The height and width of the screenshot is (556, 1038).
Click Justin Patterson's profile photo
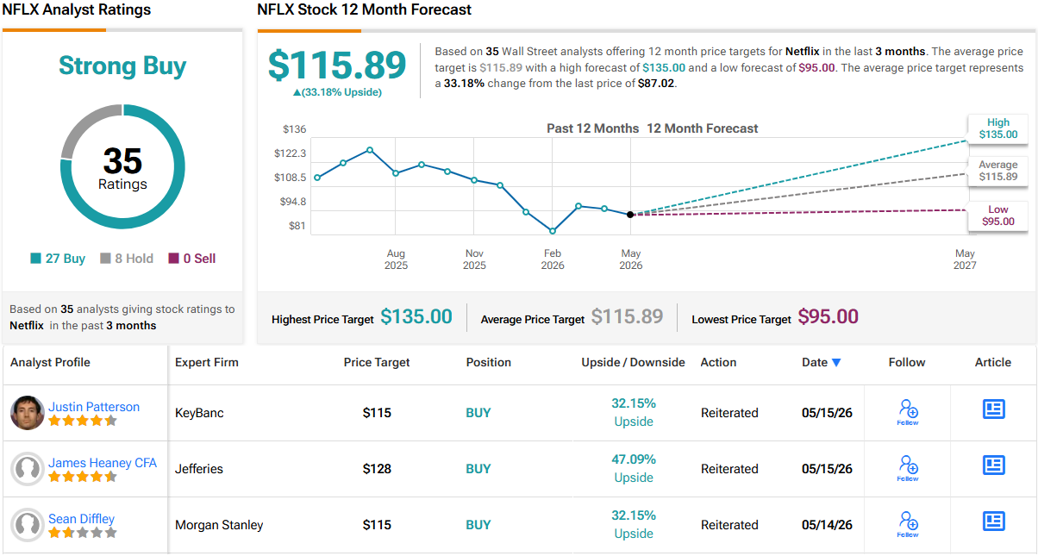28,413
